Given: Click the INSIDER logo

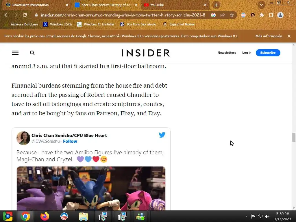Looking at the screenshot, I should [146, 53].
